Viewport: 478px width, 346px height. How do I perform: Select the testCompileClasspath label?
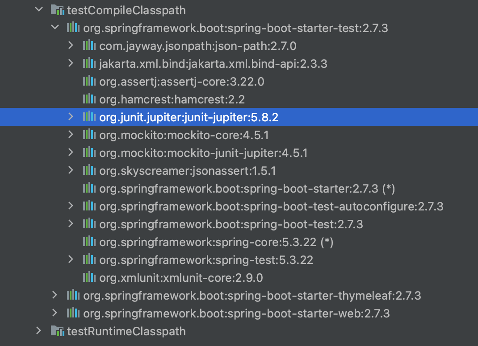(126, 10)
